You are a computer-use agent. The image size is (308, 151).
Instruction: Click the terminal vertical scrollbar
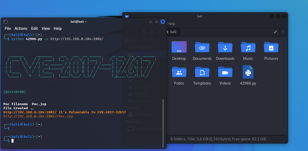(x=163, y=123)
